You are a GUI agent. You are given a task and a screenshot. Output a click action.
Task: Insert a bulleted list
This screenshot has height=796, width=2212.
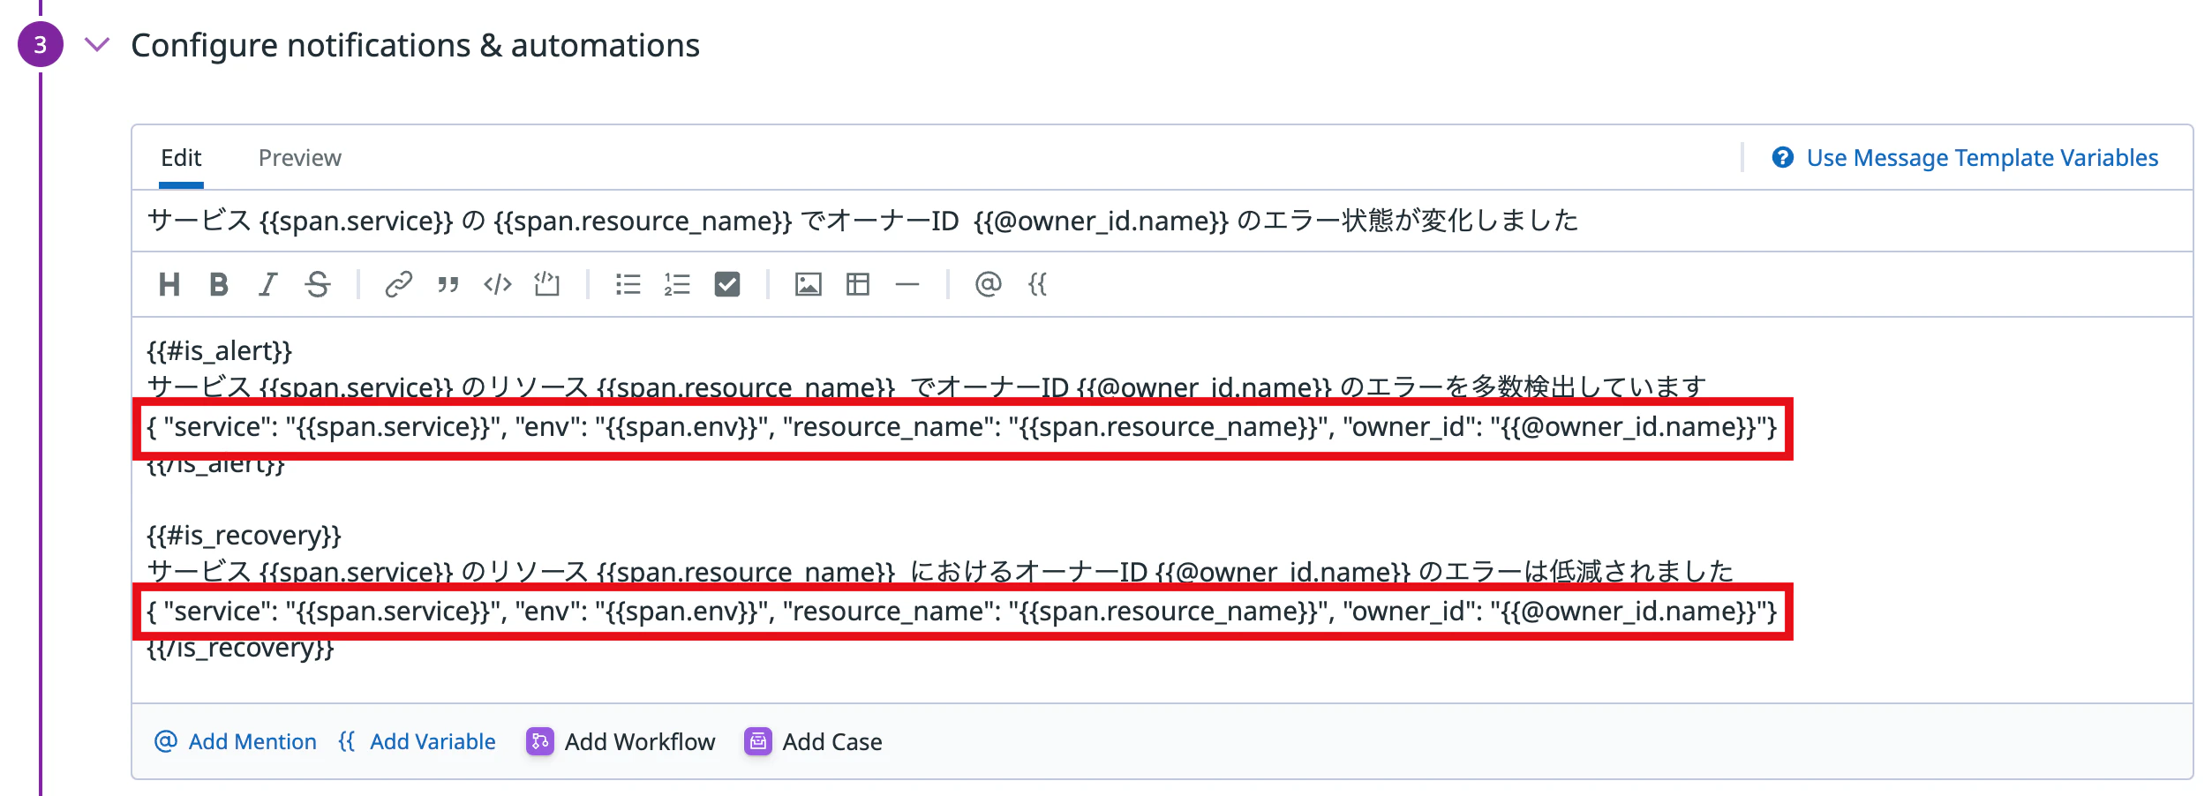point(628,284)
